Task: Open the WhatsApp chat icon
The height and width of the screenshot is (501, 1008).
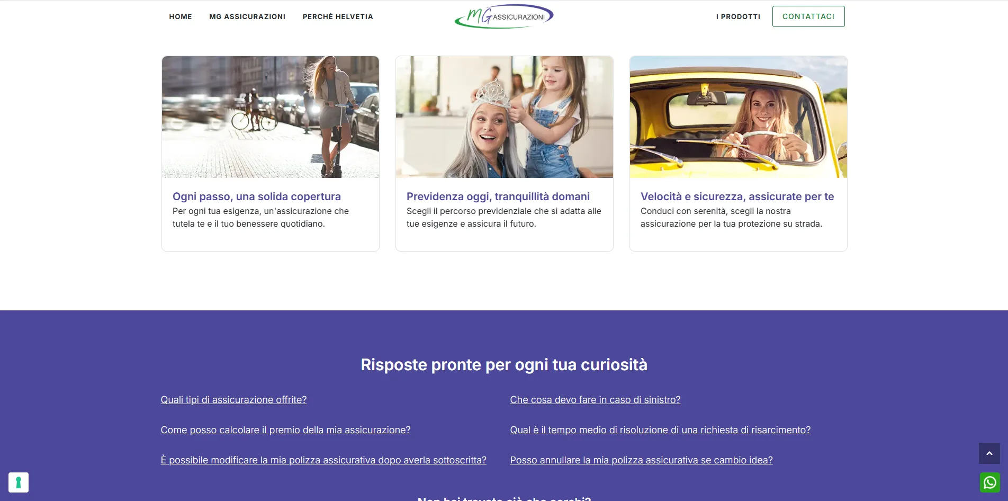Action: [989, 482]
